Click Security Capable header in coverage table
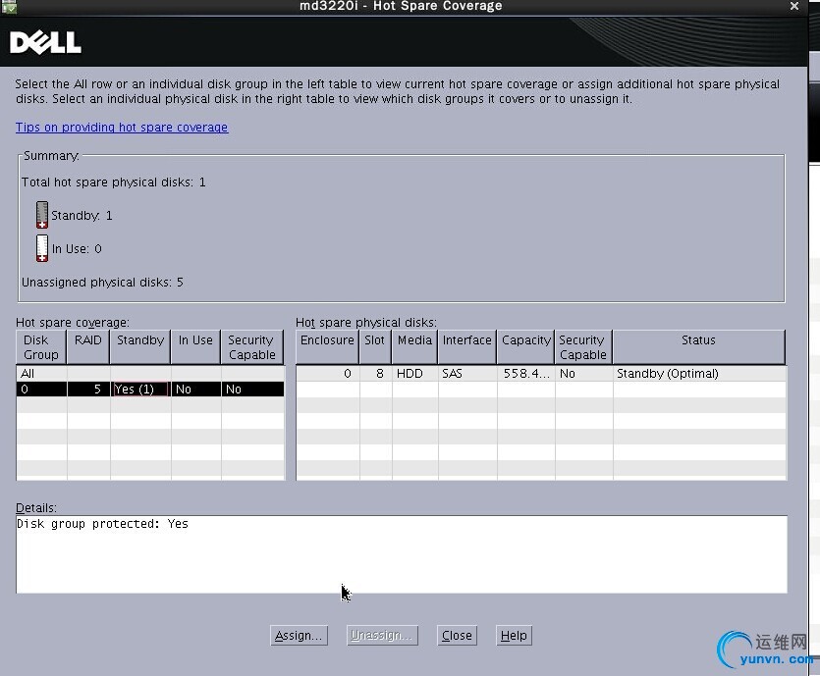The height and width of the screenshot is (676, 820). 252,347
